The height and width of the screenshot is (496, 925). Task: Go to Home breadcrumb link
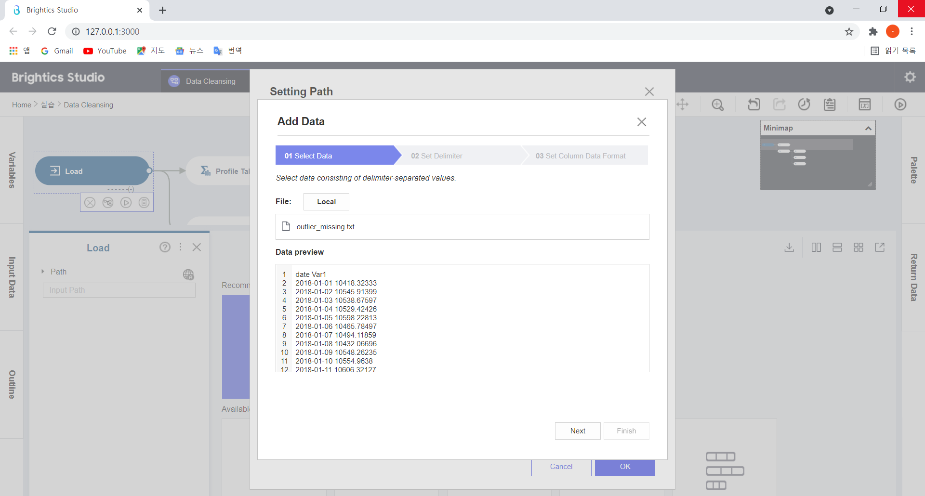click(x=22, y=105)
